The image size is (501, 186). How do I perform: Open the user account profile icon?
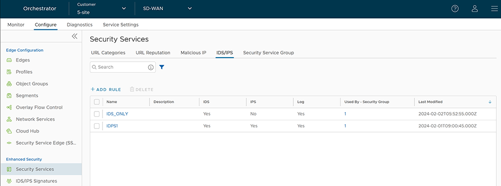pos(475,9)
